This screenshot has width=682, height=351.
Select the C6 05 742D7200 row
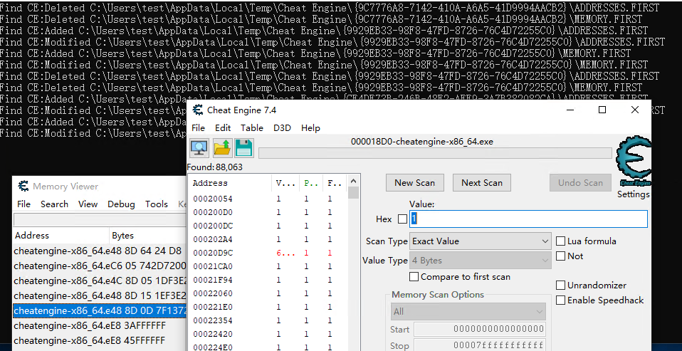pyautogui.click(x=100, y=266)
